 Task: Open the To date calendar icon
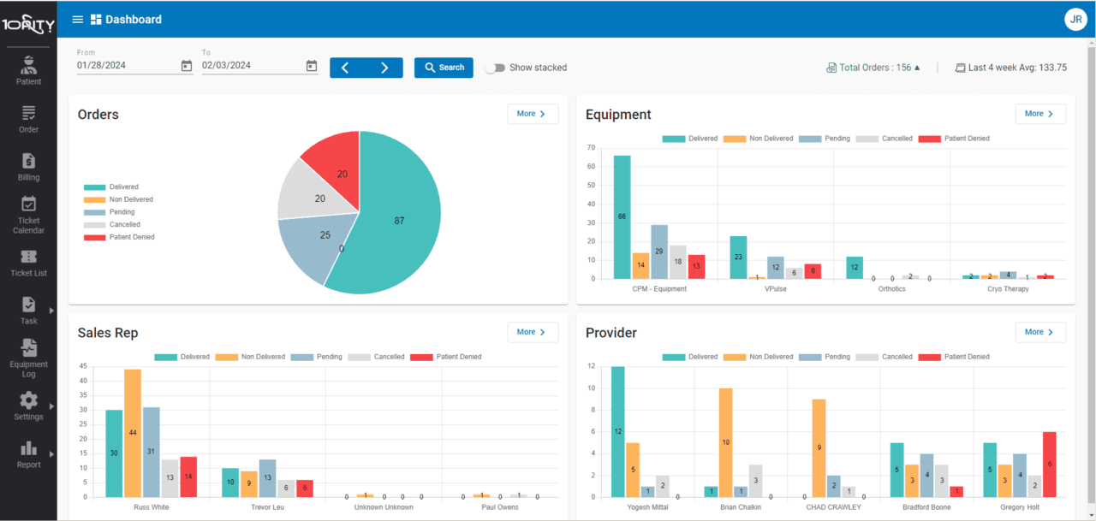[312, 66]
